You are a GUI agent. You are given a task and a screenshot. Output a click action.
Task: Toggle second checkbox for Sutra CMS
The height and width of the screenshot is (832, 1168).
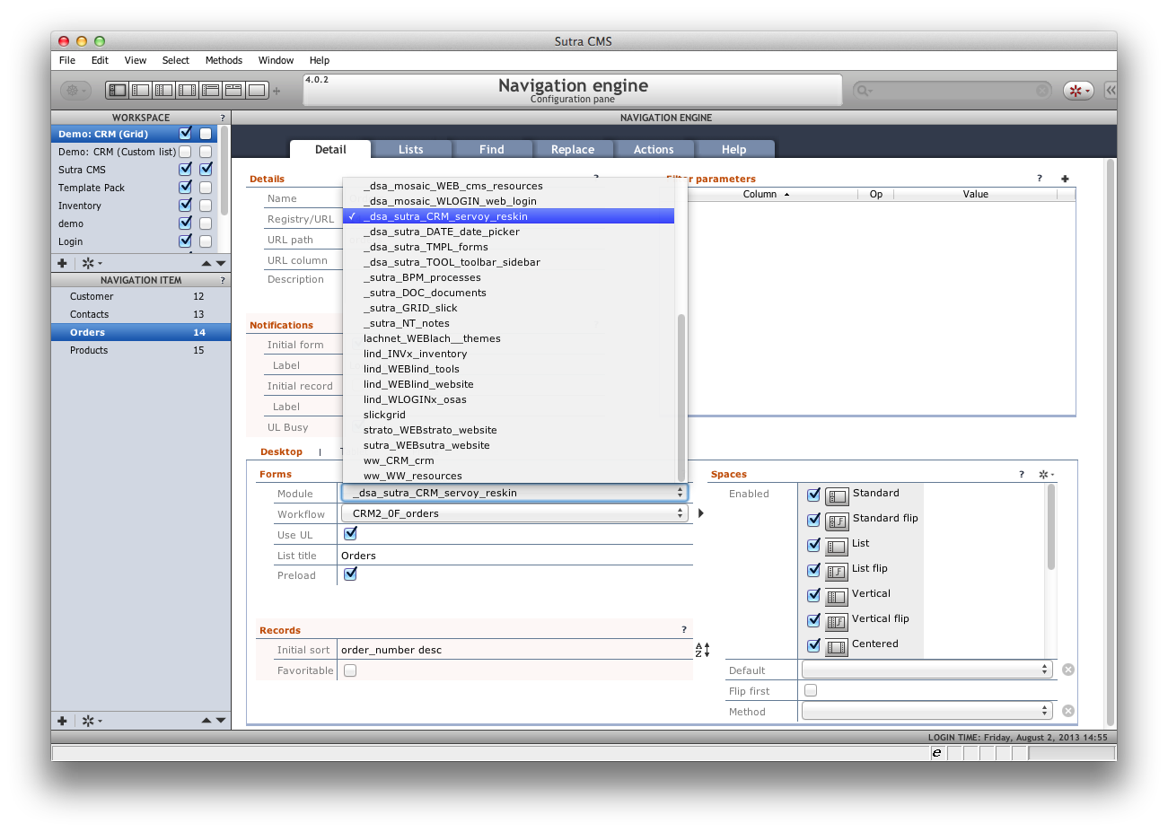tap(206, 169)
